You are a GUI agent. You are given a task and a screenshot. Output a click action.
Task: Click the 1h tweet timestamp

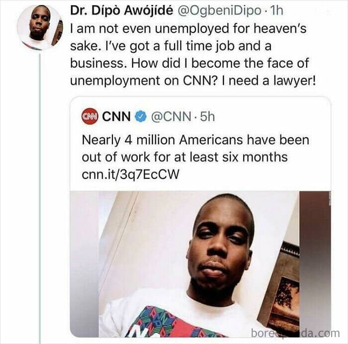pyautogui.click(x=275, y=10)
